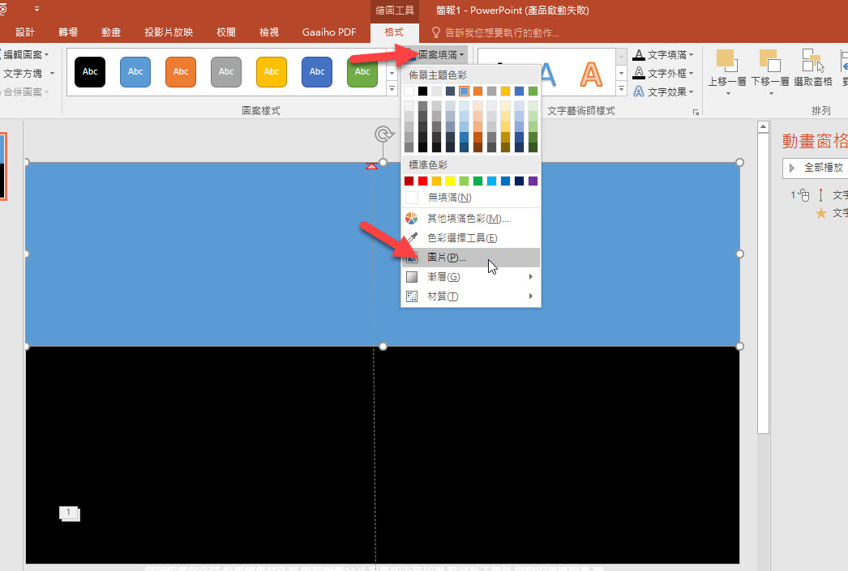
Task: Pick the black theme color swatch
Action: click(422, 91)
